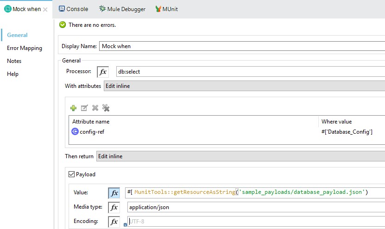Open the Notes section
This screenshot has height=229, width=385.
click(14, 61)
